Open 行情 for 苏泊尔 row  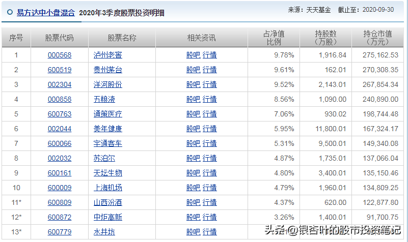coord(209,158)
